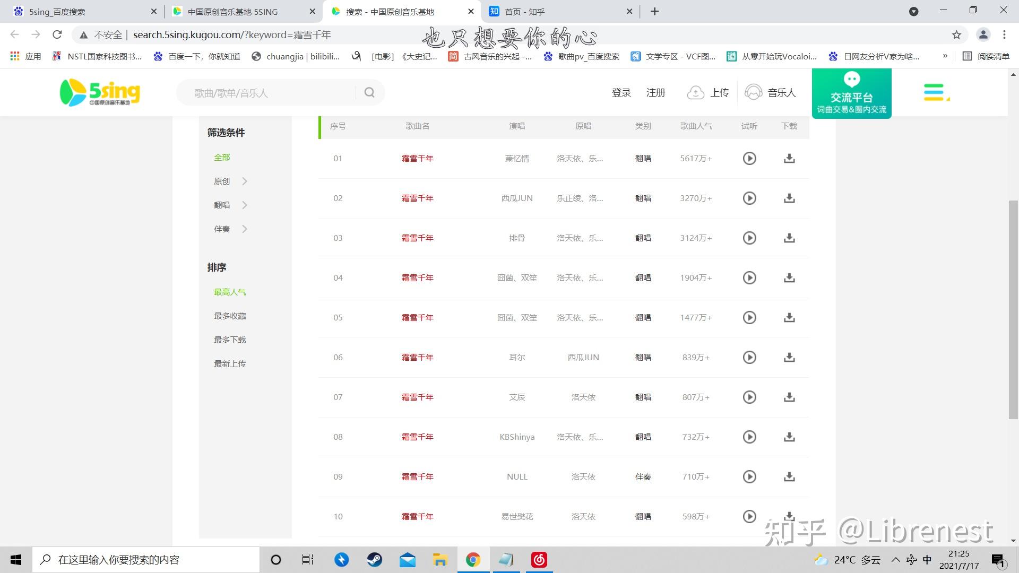Click the 上传 upload cloud icon

(x=695, y=93)
